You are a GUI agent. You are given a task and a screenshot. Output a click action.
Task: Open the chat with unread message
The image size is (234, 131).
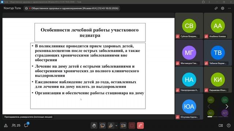click(x=26, y=125)
